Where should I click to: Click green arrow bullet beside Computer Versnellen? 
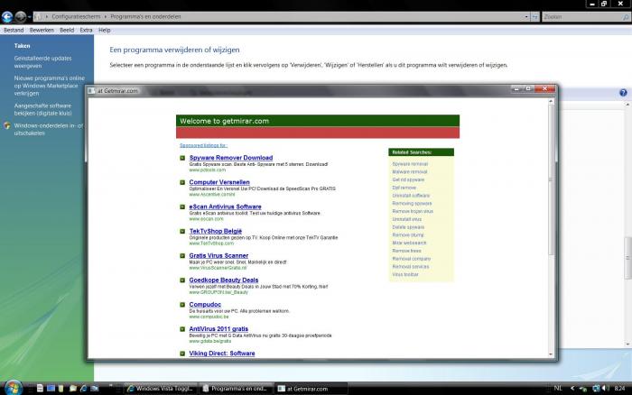[182, 182]
